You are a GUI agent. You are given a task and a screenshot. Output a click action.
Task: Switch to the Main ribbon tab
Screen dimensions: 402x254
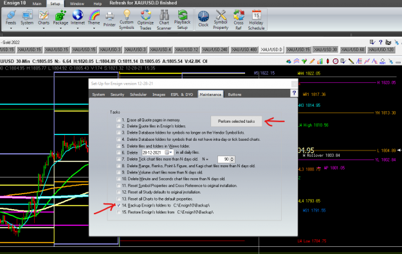point(37,4)
